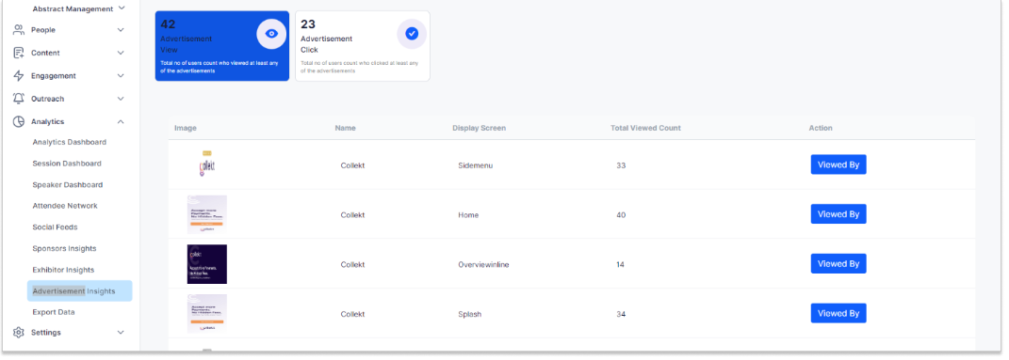Open Sponsors Insights in sidebar
The image size is (1009, 360).
(x=64, y=248)
